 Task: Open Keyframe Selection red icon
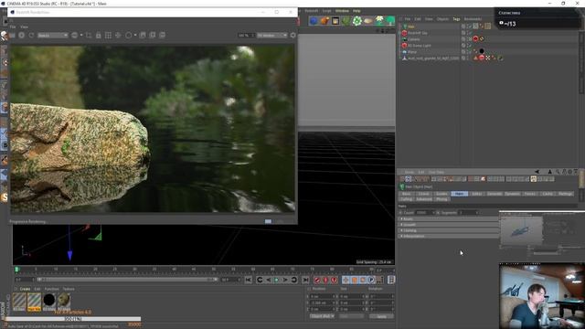point(335,280)
